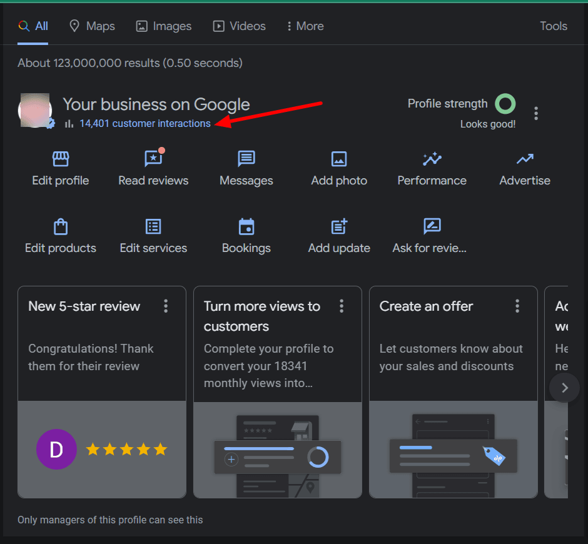Click the bar chart icon beside interactions
The width and height of the screenshot is (588, 544).
pos(69,123)
